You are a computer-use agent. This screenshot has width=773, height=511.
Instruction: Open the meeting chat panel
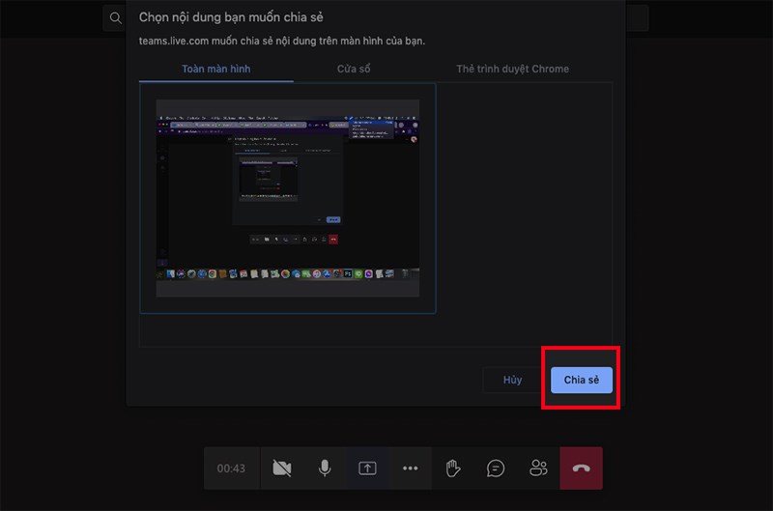pyautogui.click(x=496, y=468)
